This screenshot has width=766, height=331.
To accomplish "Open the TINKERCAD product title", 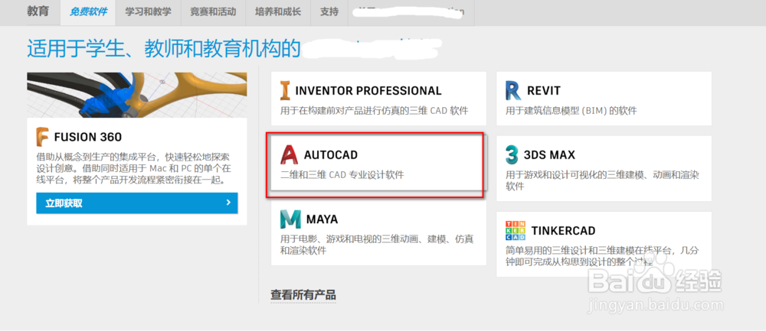I will tap(563, 231).
